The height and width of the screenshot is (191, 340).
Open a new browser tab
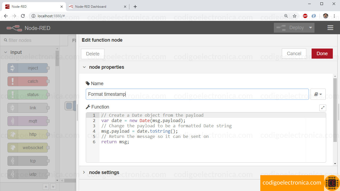(135, 7)
